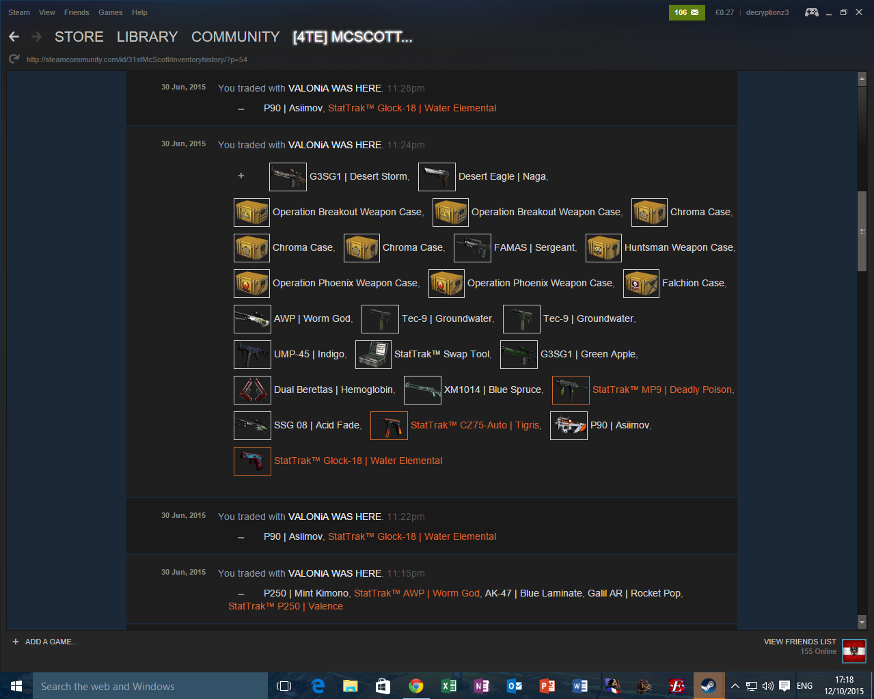The image size is (874, 699).
Task: Switch to the LIBRARY tab
Action: click(x=147, y=37)
